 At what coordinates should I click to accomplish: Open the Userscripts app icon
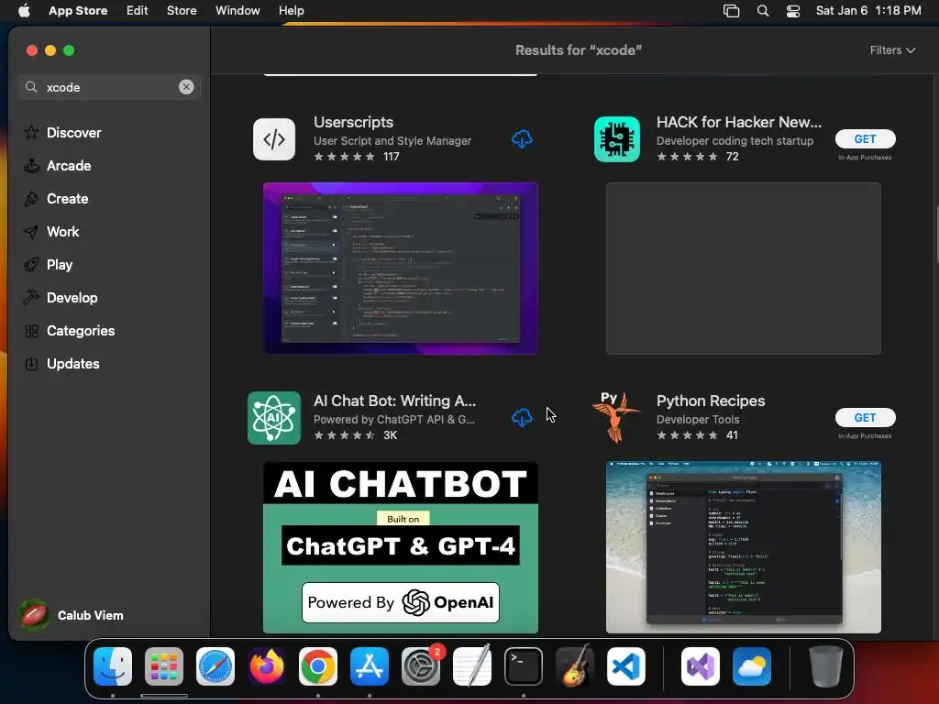coord(273,139)
